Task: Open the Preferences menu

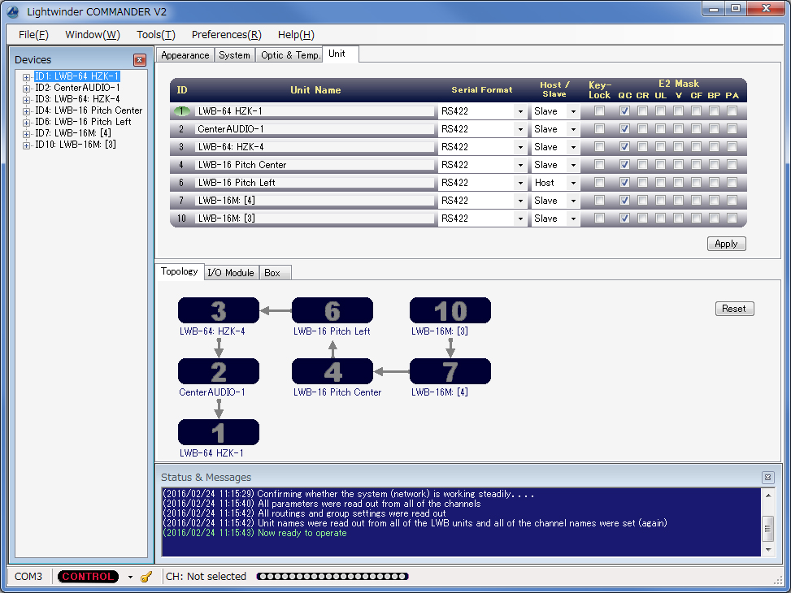Action: tap(227, 35)
